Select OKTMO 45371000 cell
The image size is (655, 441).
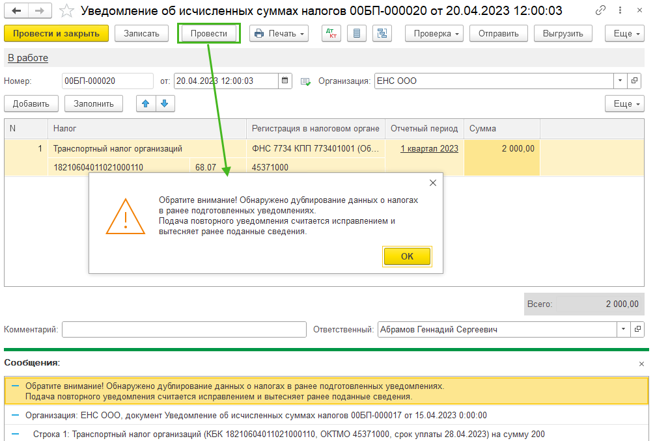tap(316, 167)
